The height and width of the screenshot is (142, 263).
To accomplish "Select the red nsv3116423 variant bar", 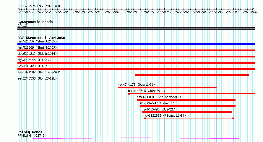I will [136, 69].
